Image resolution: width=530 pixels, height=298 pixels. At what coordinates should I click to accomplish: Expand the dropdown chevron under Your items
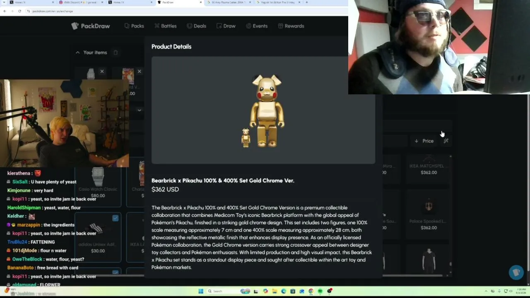139,110
